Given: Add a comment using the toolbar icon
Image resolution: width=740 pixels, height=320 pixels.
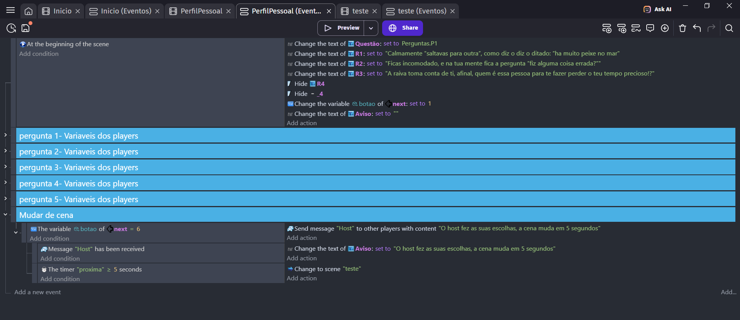Looking at the screenshot, I should click(x=650, y=28).
